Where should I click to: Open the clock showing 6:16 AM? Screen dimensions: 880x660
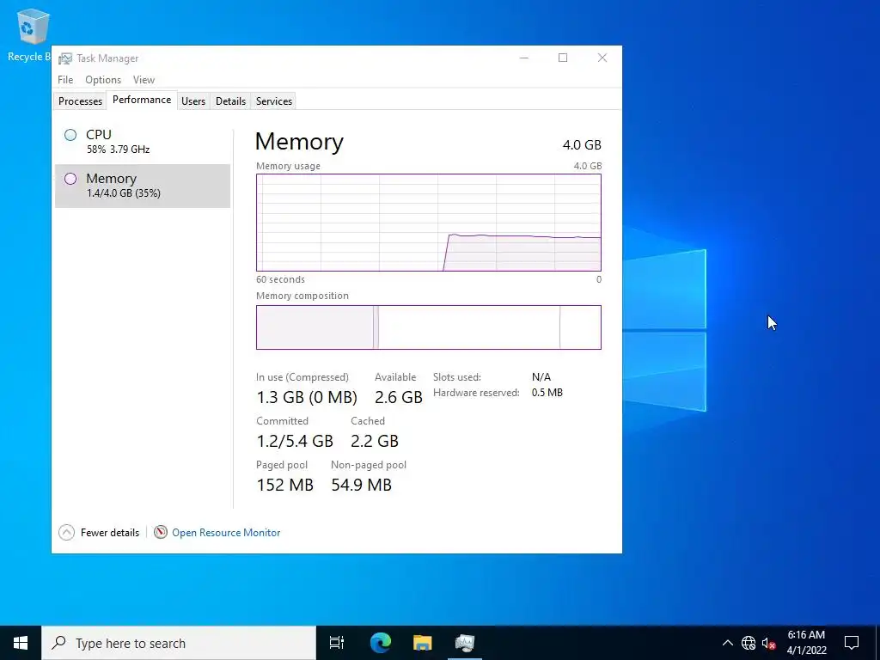(x=806, y=643)
